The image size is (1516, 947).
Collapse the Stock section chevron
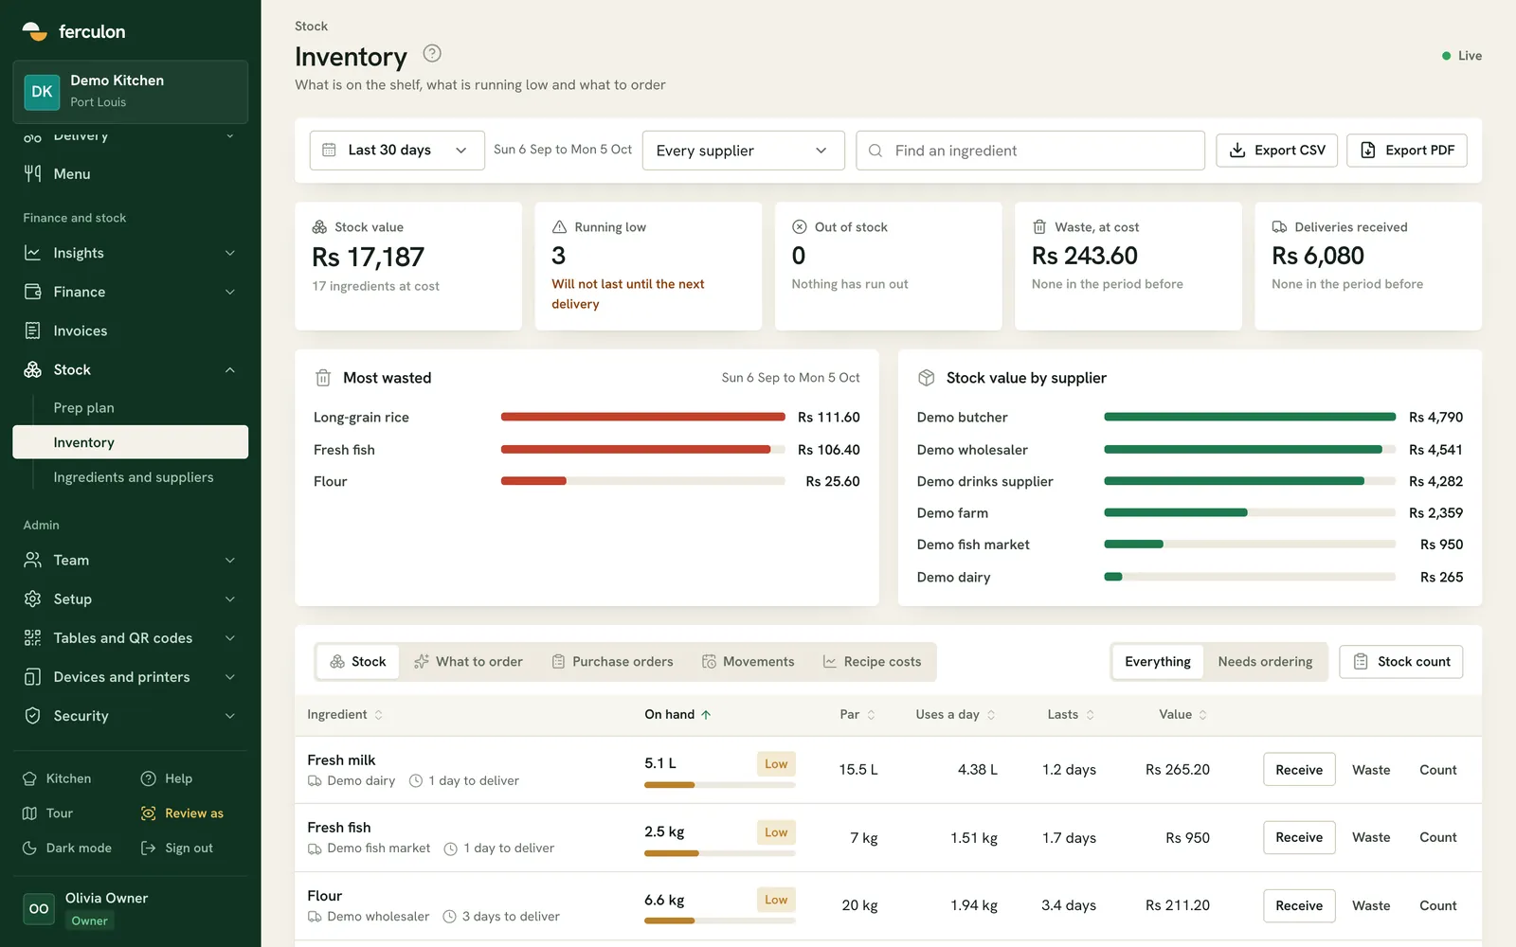click(230, 369)
